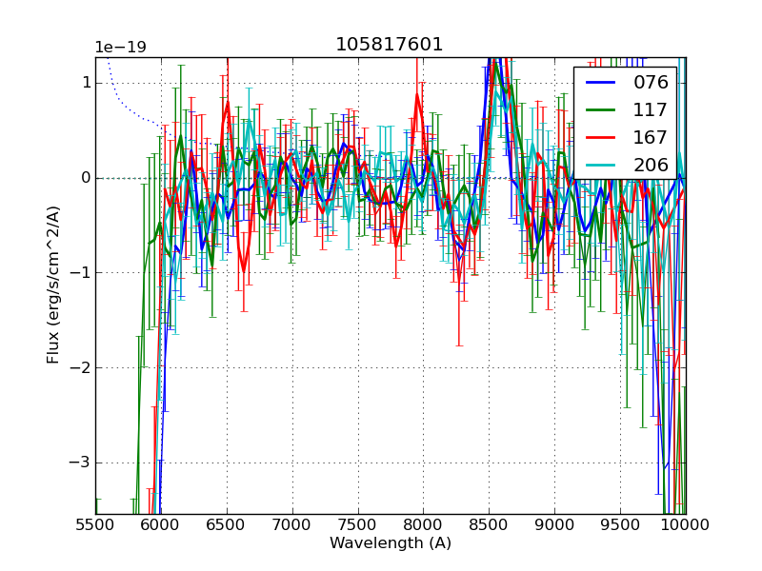Click the Flux (erg/s/cm^2/A) axis label
Screen dimensions: 762x571
click(x=53, y=285)
